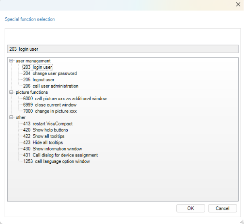
Task: Click the selected function field showing 203 login user
Action: pyautogui.click(x=123, y=49)
